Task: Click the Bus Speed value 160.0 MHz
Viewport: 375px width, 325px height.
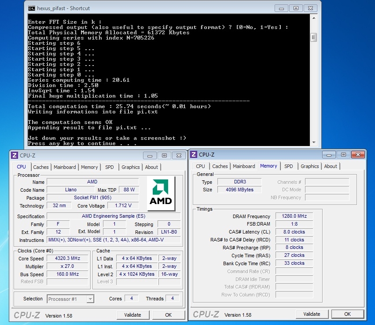Action: pyautogui.click(x=68, y=274)
